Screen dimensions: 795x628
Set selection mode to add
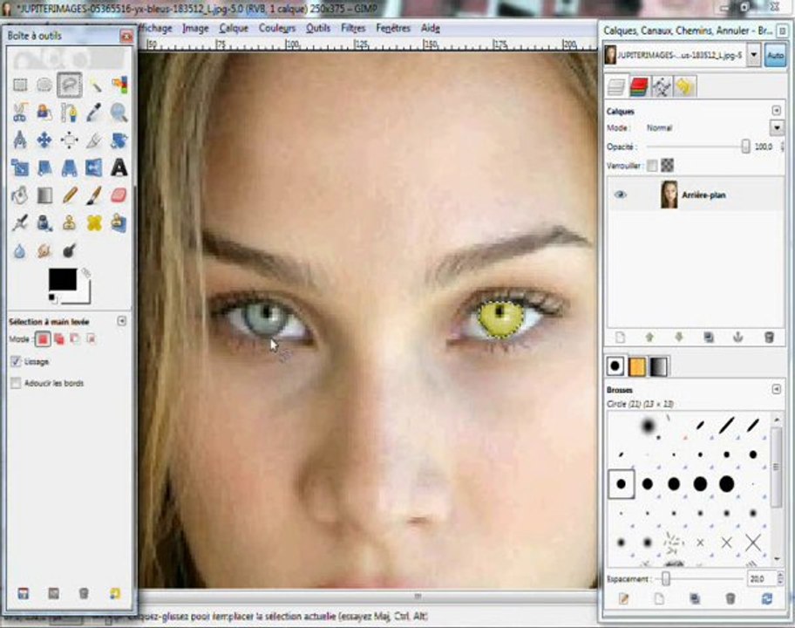59,338
